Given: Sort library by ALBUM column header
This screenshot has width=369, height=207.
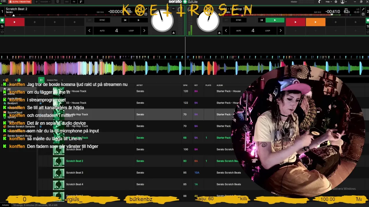Looking at the screenshot, I should point(220,85).
